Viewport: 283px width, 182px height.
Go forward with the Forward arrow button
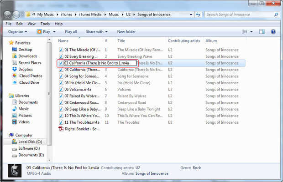(16, 15)
